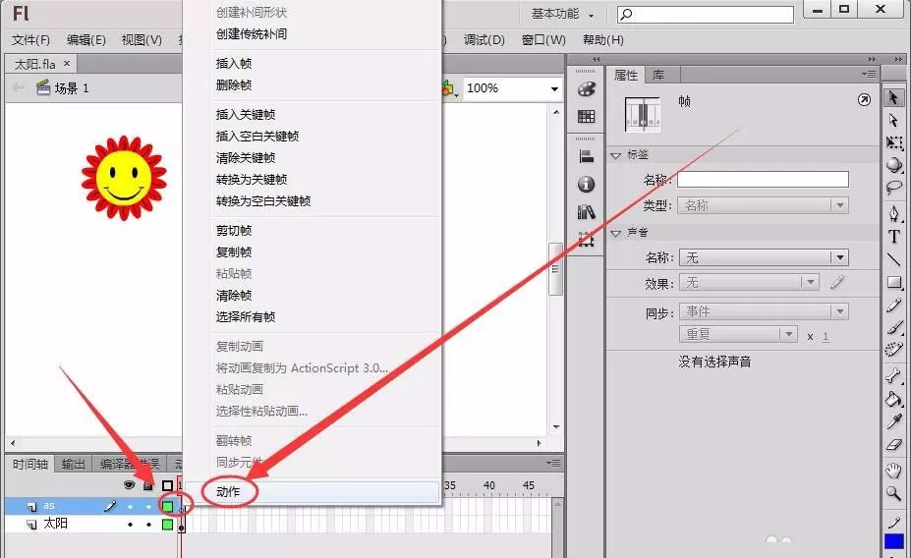This screenshot has width=911, height=558.
Task: Select the Eyedropper tool
Action: tap(893, 421)
